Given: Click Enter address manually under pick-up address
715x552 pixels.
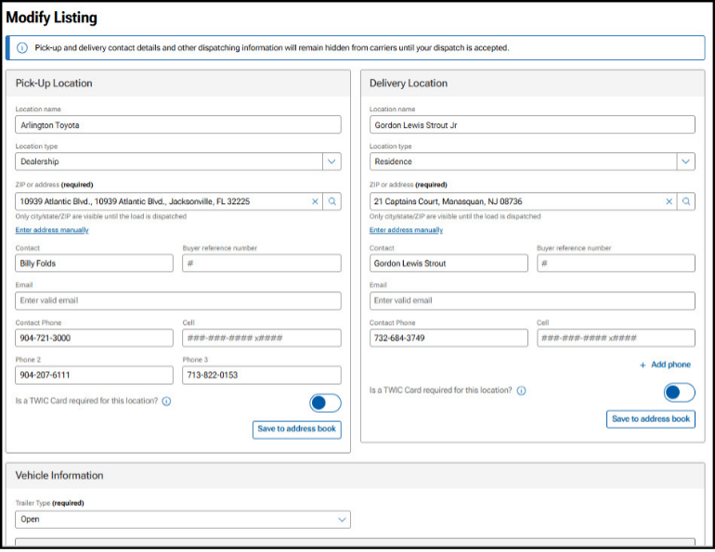Looking at the screenshot, I should coord(52,230).
